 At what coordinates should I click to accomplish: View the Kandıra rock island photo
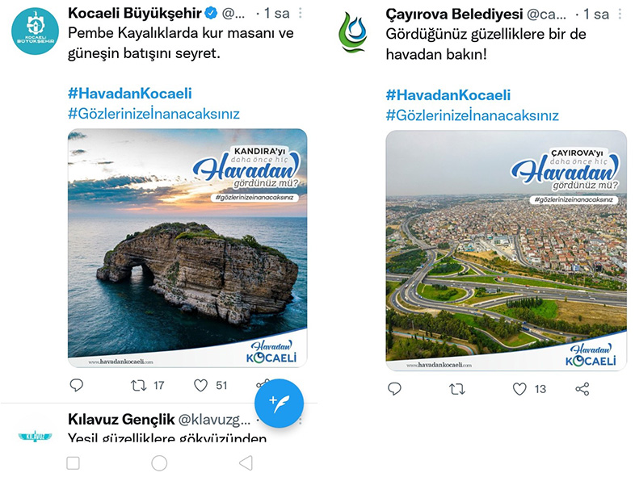[187, 248]
